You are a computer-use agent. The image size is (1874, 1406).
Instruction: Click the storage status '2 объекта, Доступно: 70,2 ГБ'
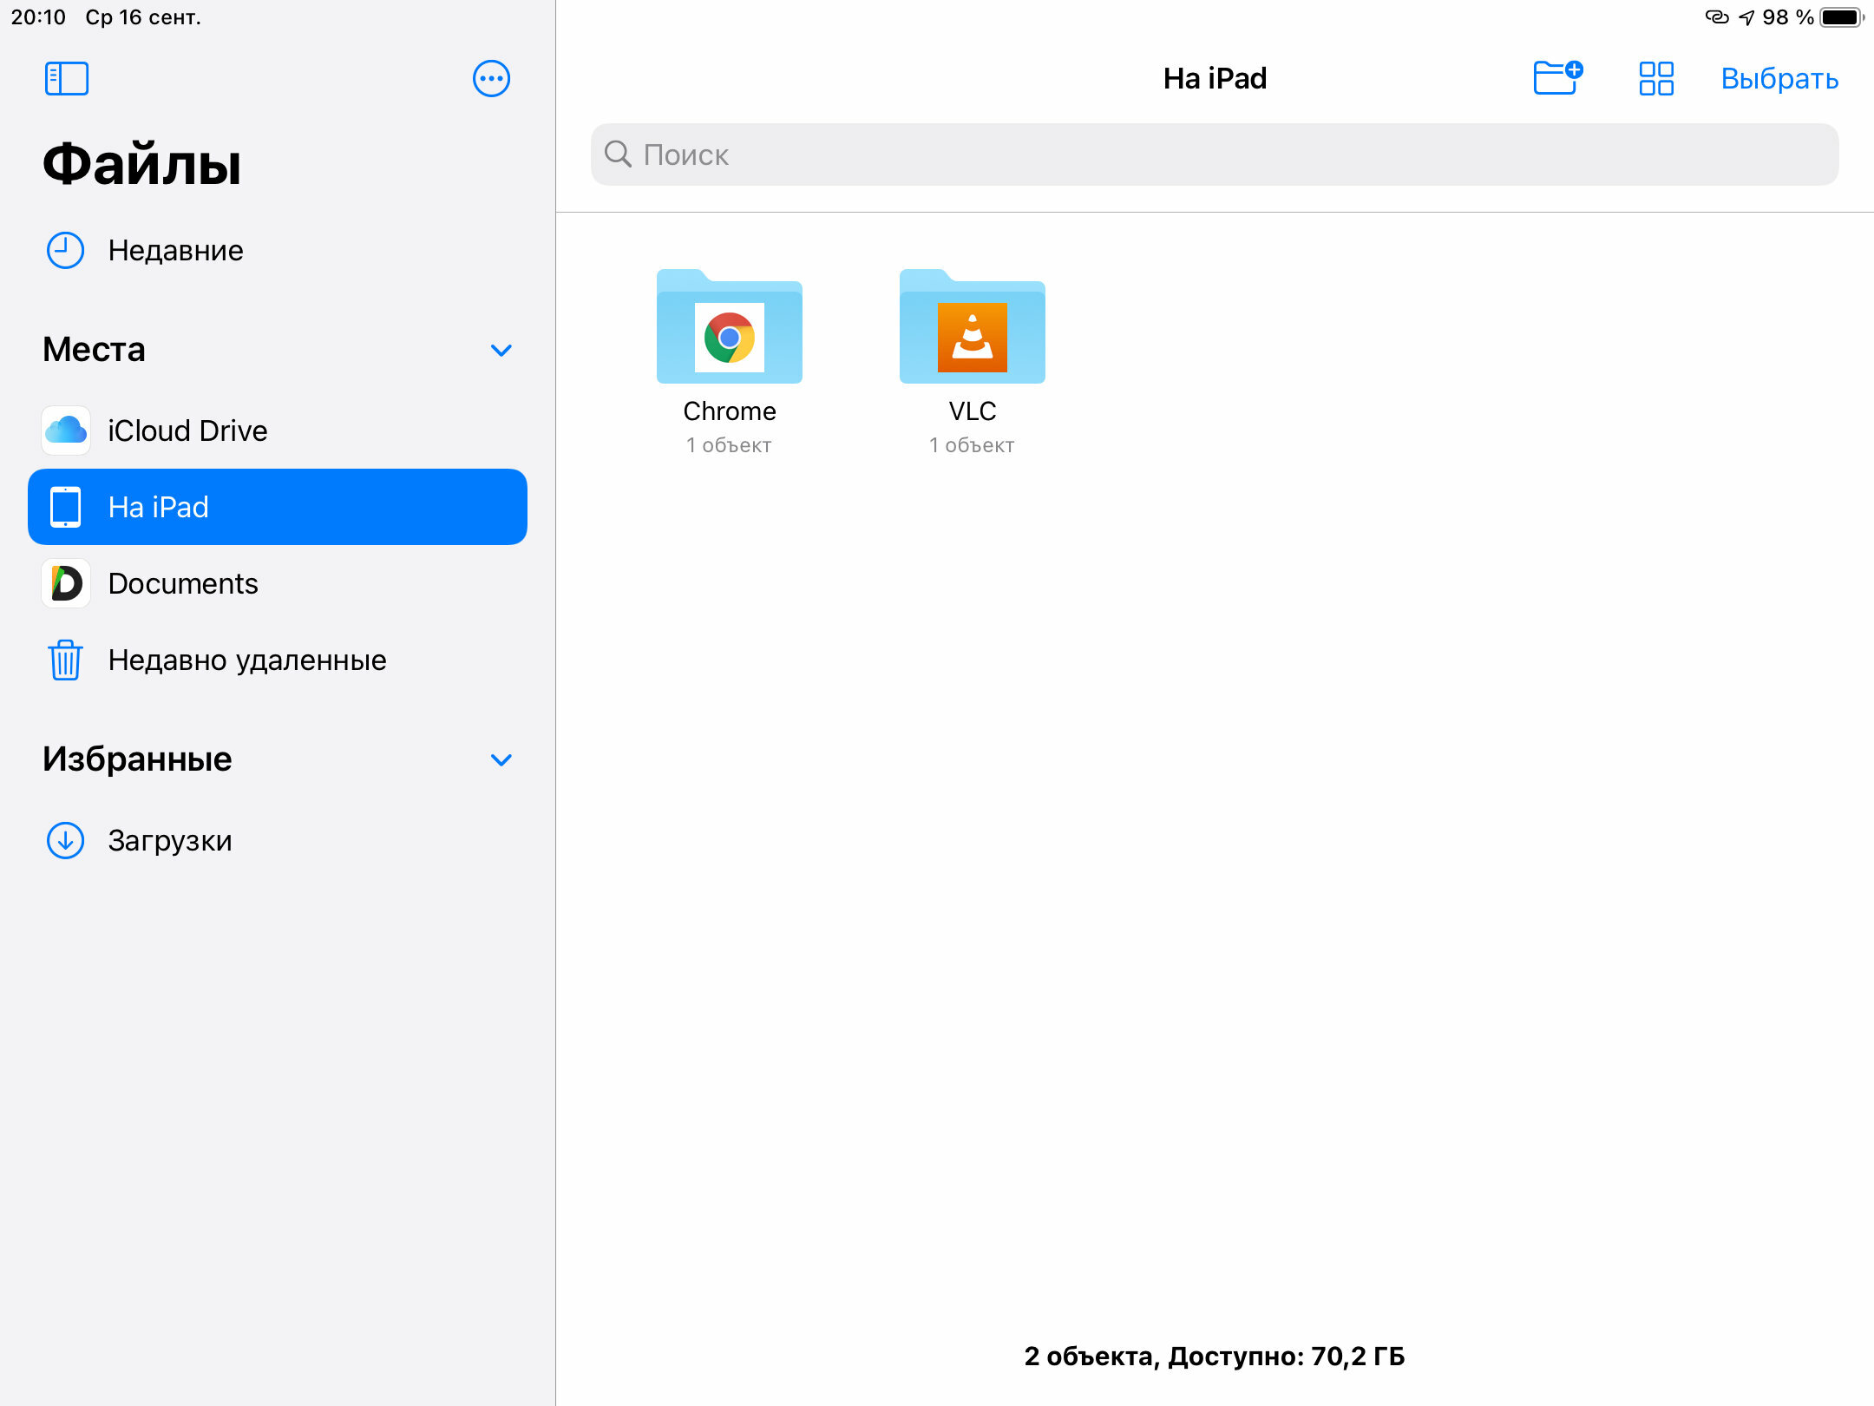[x=1215, y=1356]
